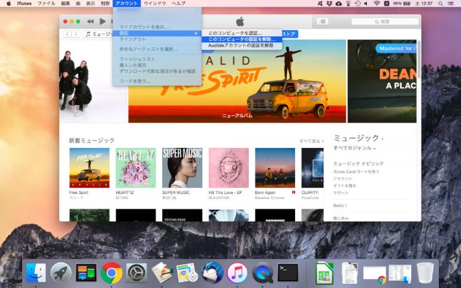Click the input source A icon

click(x=387, y=4)
